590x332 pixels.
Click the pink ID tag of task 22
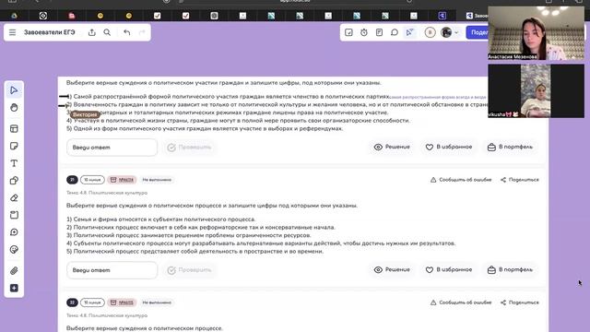click(122, 302)
